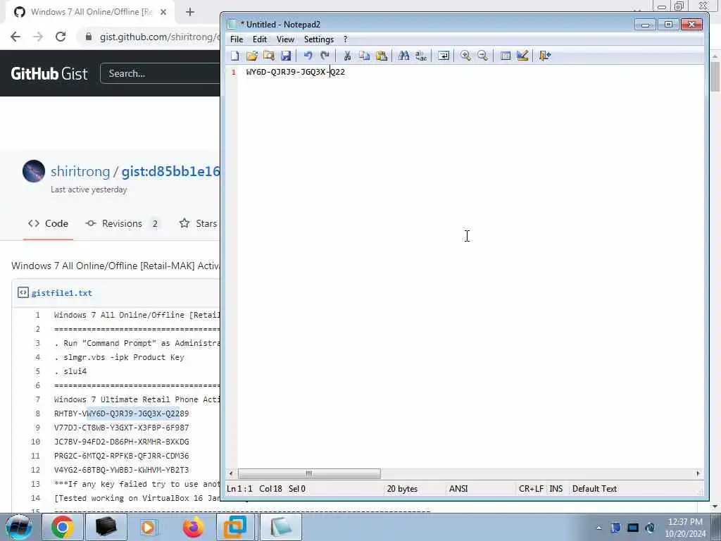Click the Chrome address bar URL
Screen dimensions: 721x541
point(159,37)
